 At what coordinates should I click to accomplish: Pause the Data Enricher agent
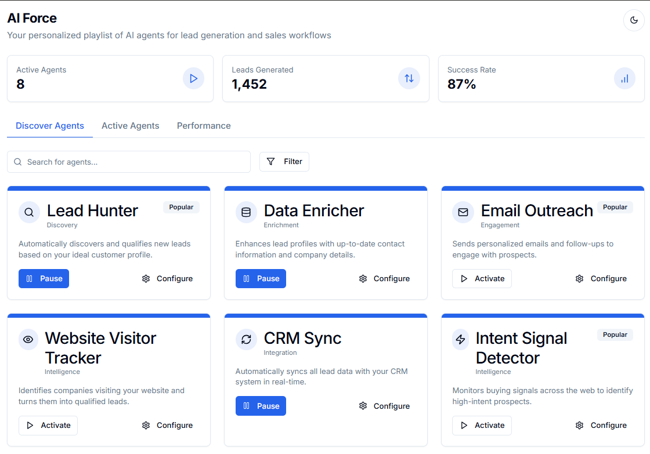[261, 278]
